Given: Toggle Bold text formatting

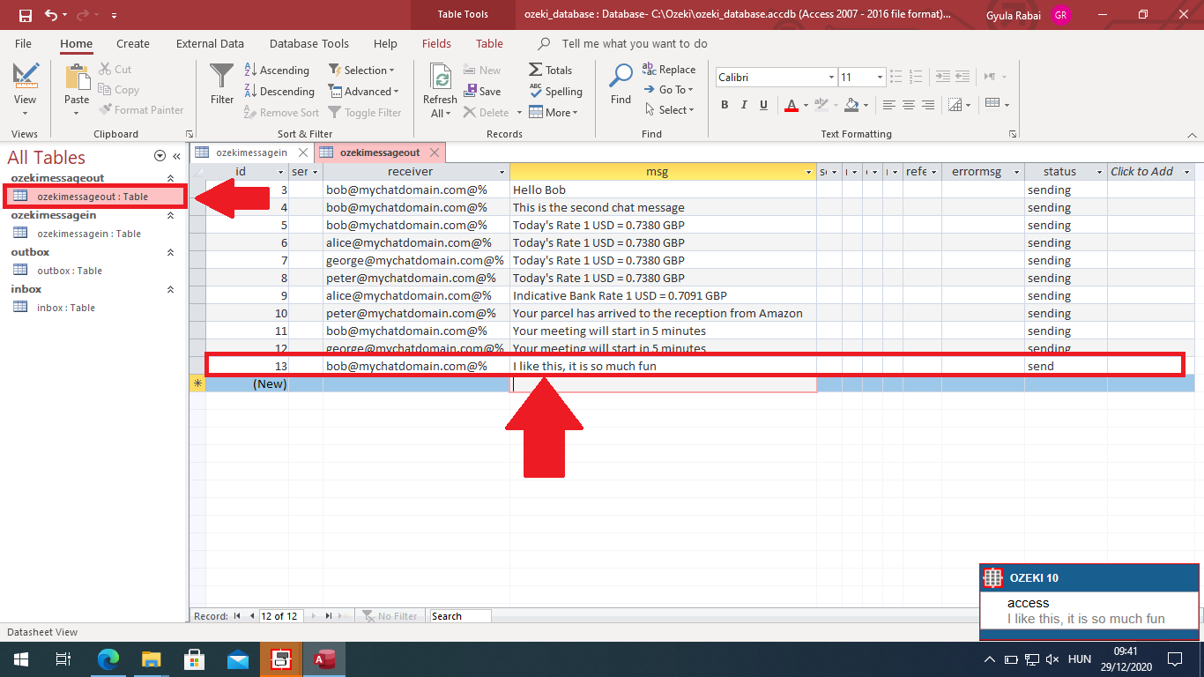Looking at the screenshot, I should click(x=725, y=105).
